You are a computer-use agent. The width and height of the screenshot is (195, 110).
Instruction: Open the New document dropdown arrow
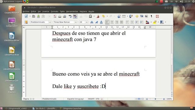click(x=30, y=16)
